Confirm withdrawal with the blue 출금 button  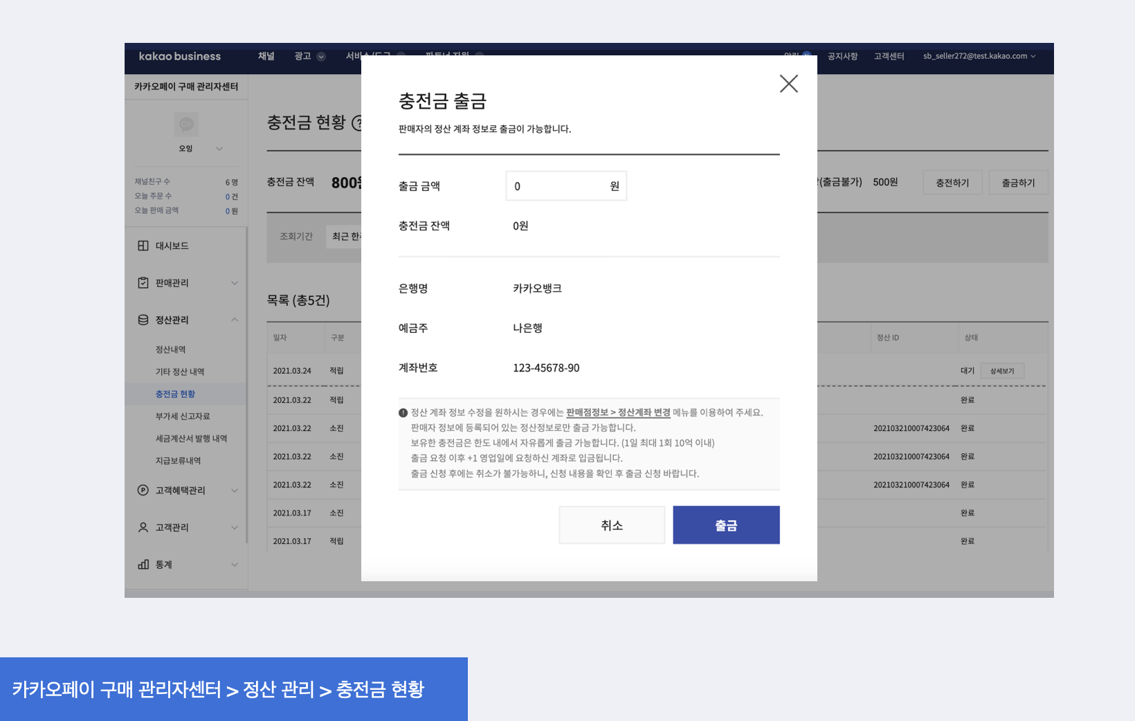[726, 525]
